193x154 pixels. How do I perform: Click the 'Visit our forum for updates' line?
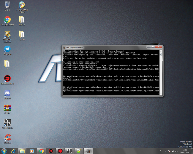coord(105,58)
